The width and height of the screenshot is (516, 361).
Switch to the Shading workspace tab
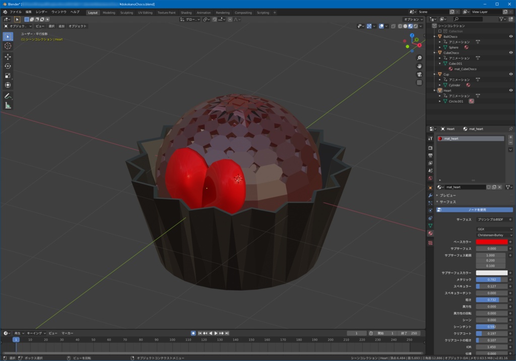point(186,13)
